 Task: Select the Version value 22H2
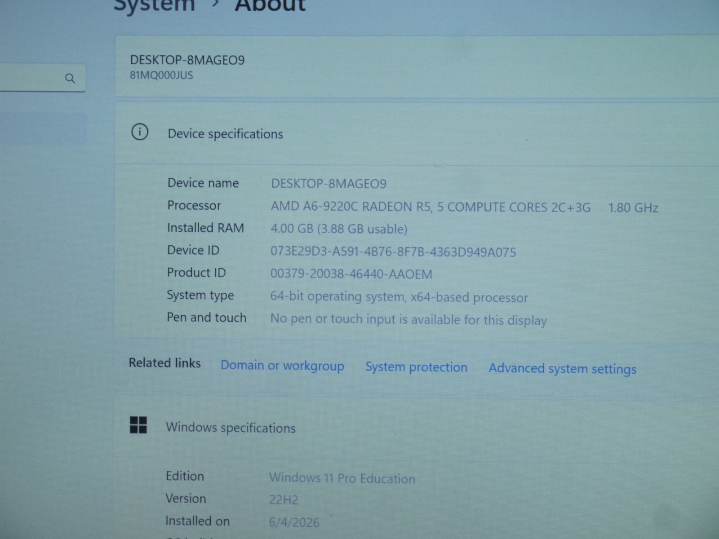point(284,500)
